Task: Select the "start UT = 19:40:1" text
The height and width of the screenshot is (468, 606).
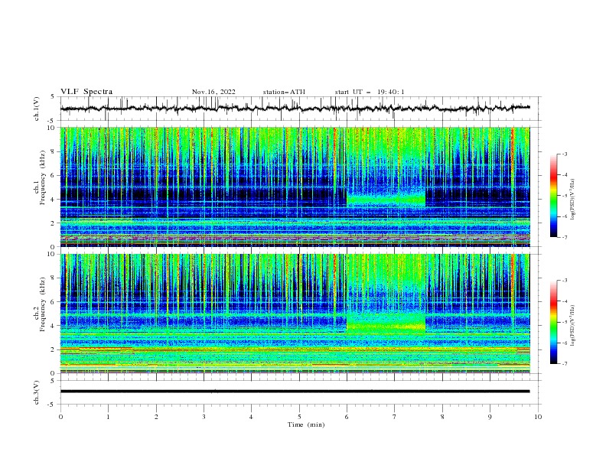Action: pyautogui.click(x=370, y=92)
